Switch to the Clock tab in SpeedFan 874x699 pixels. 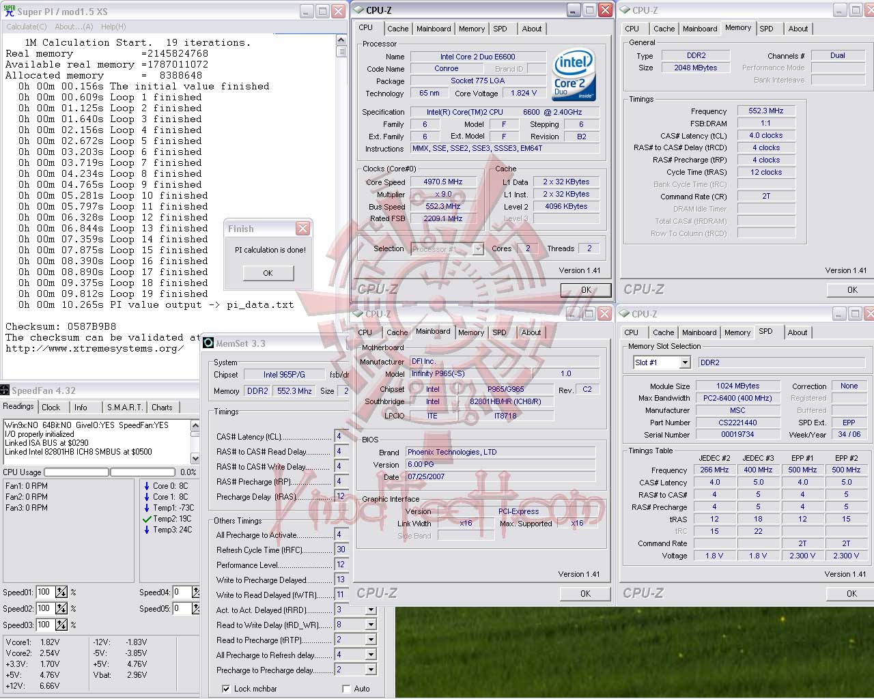click(x=51, y=408)
